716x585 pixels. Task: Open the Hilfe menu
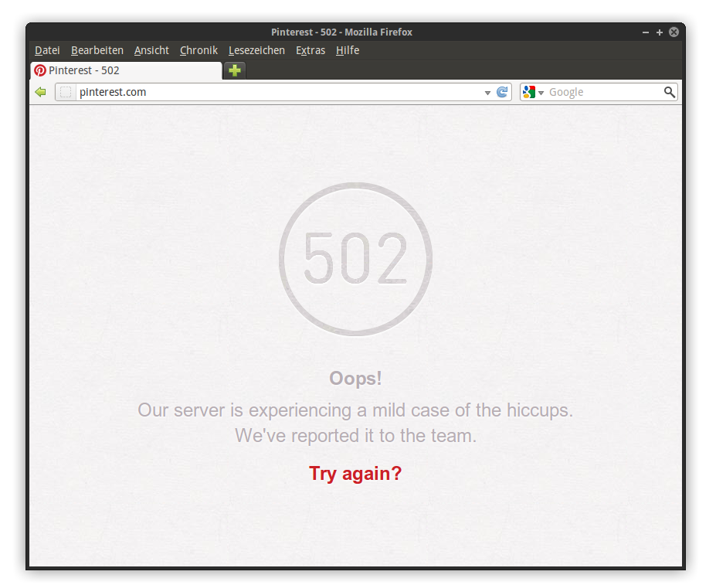pos(348,50)
